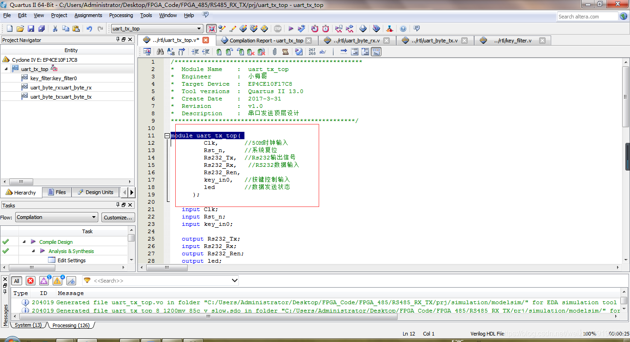Open the message search dropdown arrow
This screenshot has height=342, width=630.
(x=234, y=280)
